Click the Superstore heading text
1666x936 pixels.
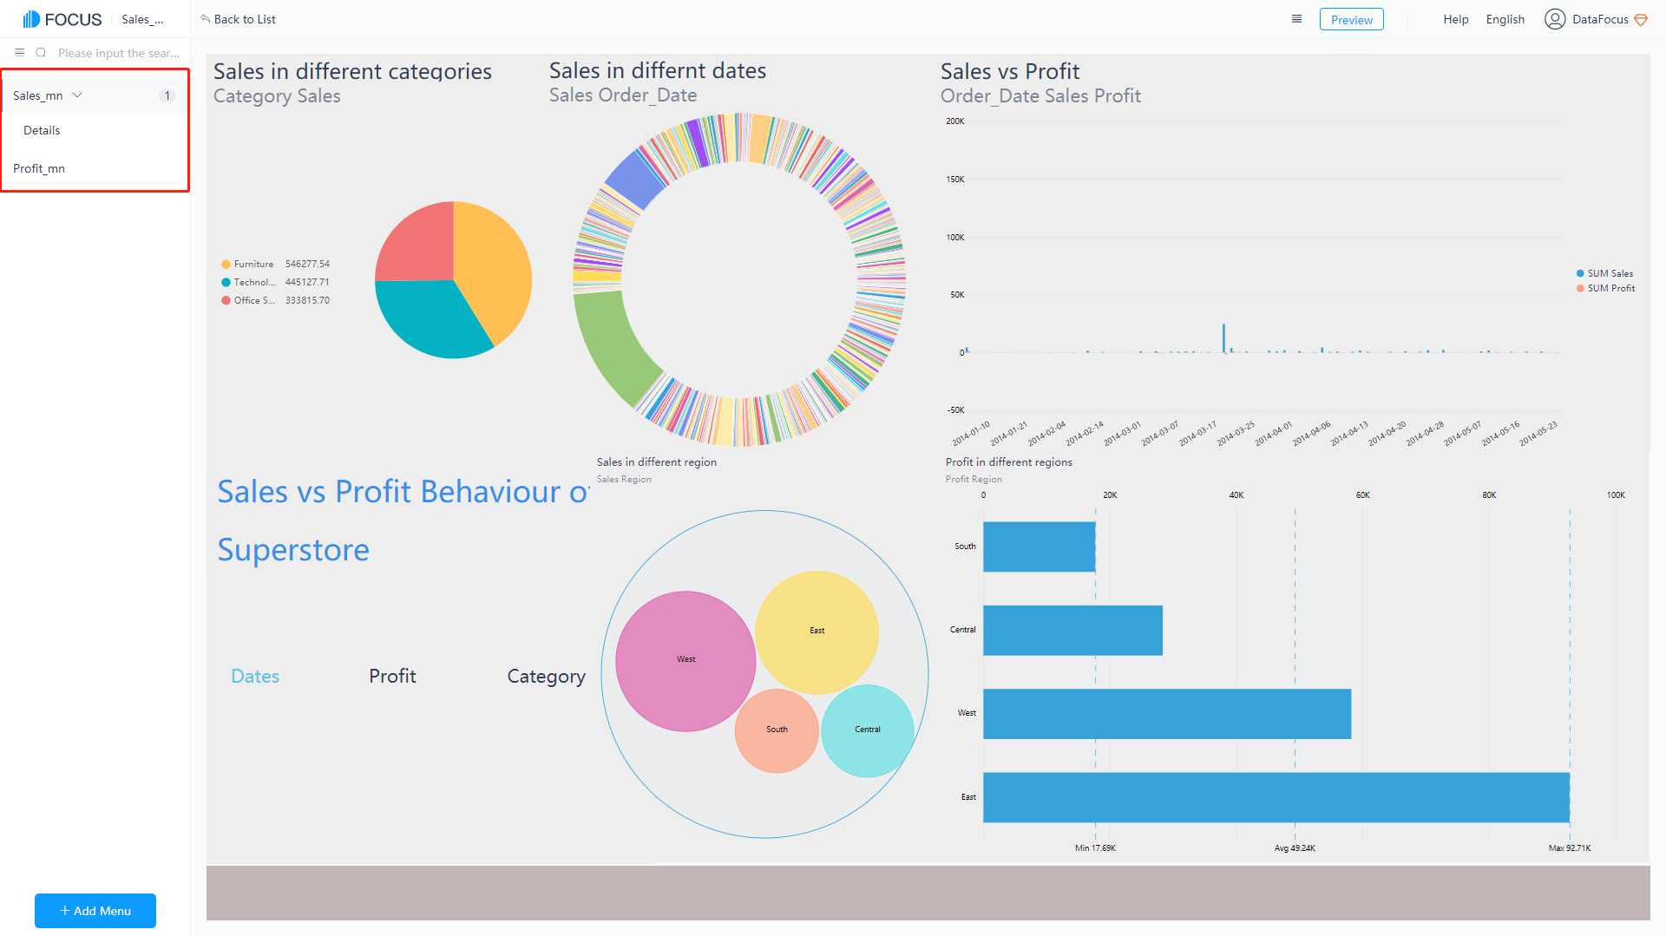[x=293, y=550]
